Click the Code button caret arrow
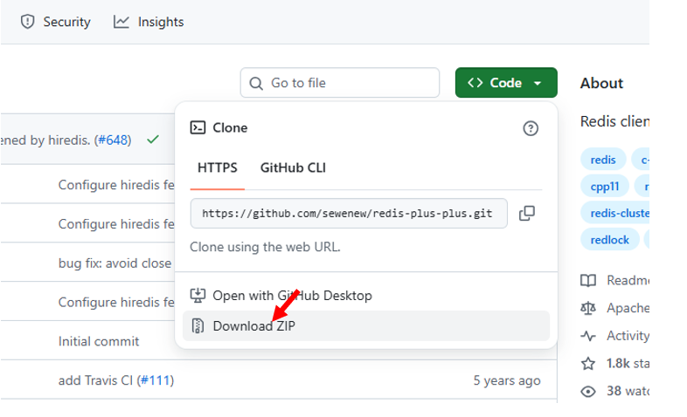Screen dimensions: 687x417 [538, 83]
